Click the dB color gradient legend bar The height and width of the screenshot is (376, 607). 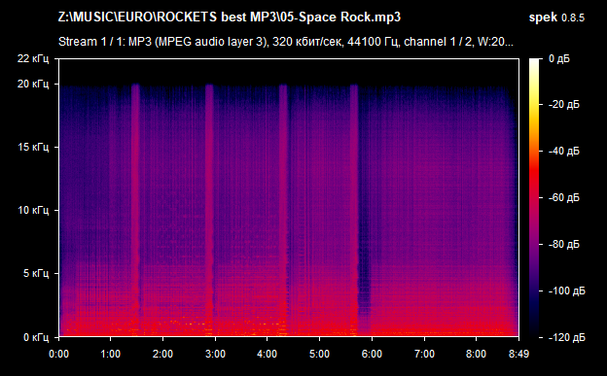[x=534, y=198]
